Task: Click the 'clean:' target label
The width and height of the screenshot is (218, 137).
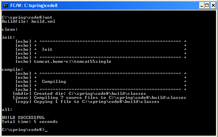Action: (10, 29)
